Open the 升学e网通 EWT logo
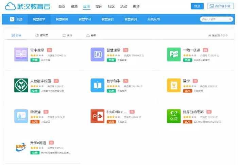Screen dimensions: 238x165 click(x=21, y=147)
